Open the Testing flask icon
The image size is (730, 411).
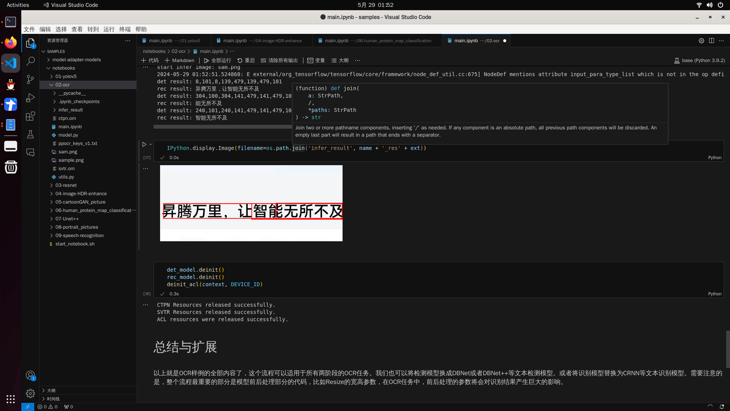point(31,134)
